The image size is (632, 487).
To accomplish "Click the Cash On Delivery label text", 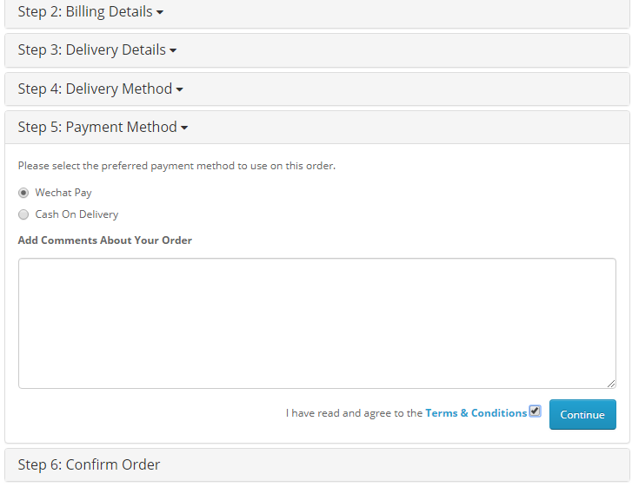I will (77, 214).
